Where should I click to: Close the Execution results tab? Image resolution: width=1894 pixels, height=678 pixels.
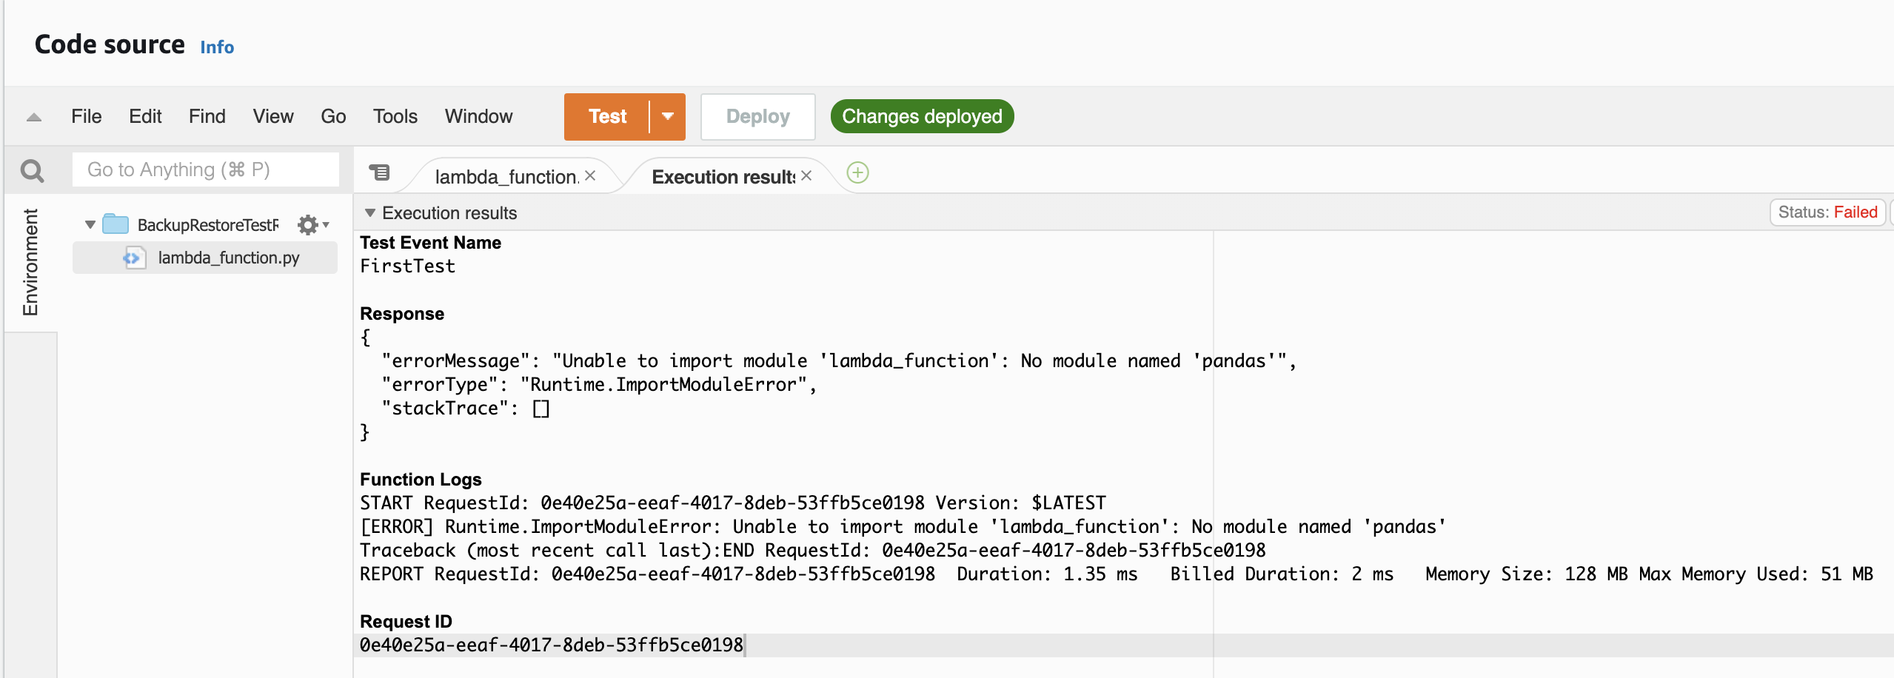[806, 176]
